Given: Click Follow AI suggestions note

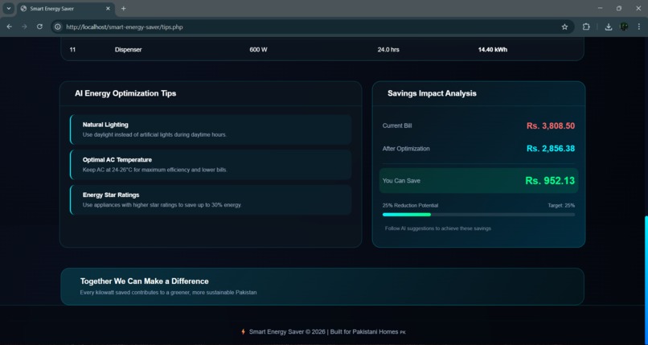Looking at the screenshot, I should (437, 228).
